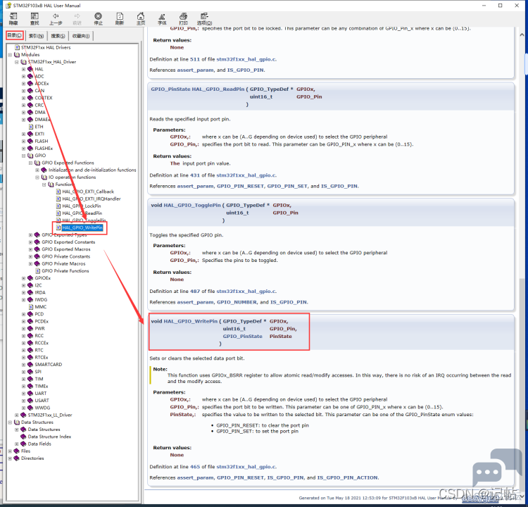Viewport: 528px width, 507px height.
Task: Open the stm32f1xx_hal_gpio.c link at line 465
Action: coord(246,467)
